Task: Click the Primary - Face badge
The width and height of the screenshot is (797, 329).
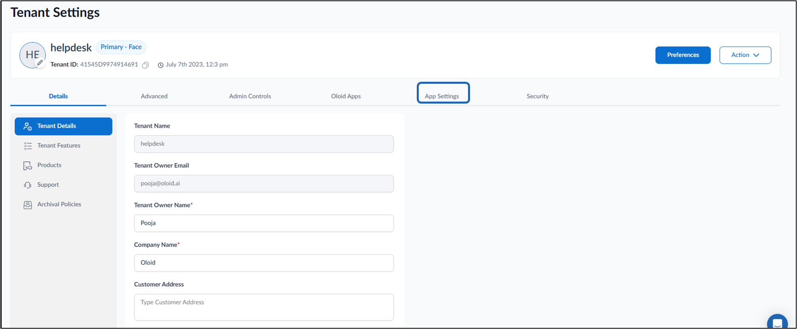Action: click(x=121, y=47)
